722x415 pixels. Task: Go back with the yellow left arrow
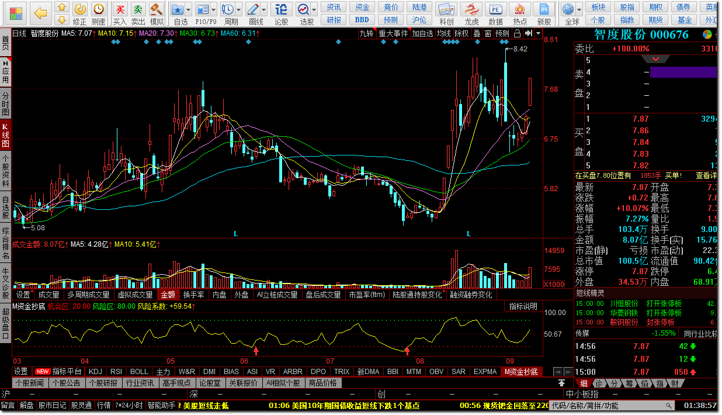click(x=40, y=13)
